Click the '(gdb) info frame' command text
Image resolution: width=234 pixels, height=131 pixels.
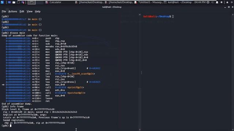click(13, 107)
